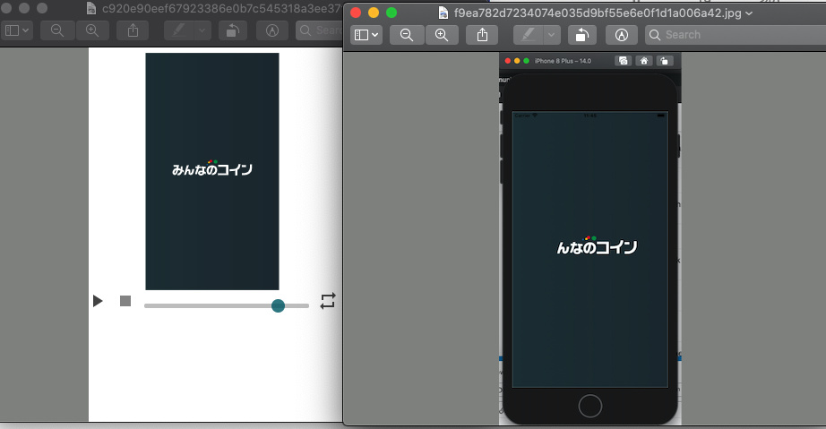
Task: Click the Search field in front Preview window
Action: click(736, 35)
